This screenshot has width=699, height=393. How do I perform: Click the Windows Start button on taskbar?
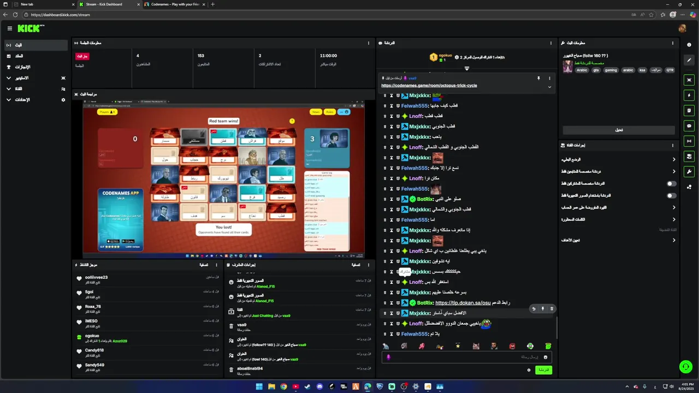(x=259, y=387)
